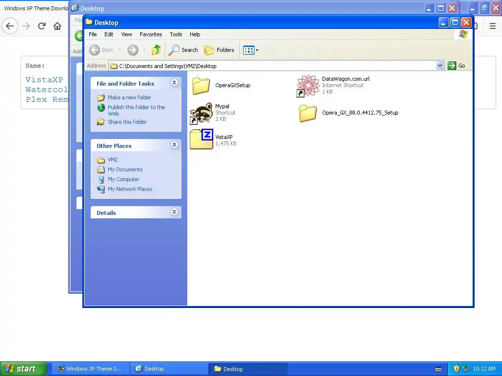Switch to Windows XP Theme taskbar button
This screenshot has height=376, width=502.
tap(91, 369)
